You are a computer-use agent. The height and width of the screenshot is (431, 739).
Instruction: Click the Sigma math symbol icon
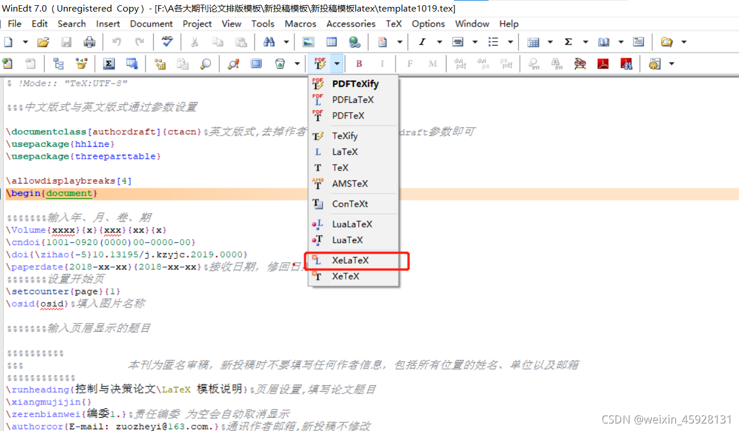click(568, 42)
